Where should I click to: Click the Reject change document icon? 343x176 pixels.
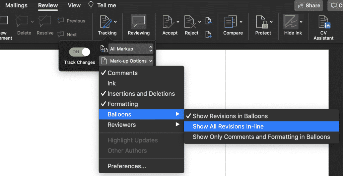[x=190, y=22]
